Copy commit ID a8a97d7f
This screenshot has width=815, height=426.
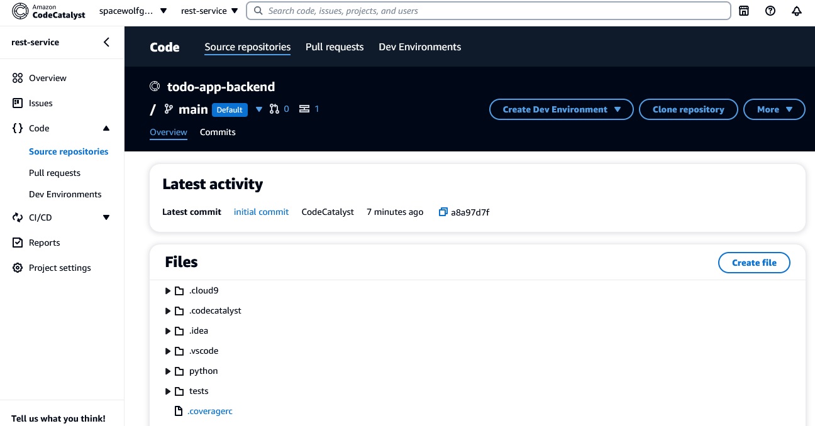443,212
